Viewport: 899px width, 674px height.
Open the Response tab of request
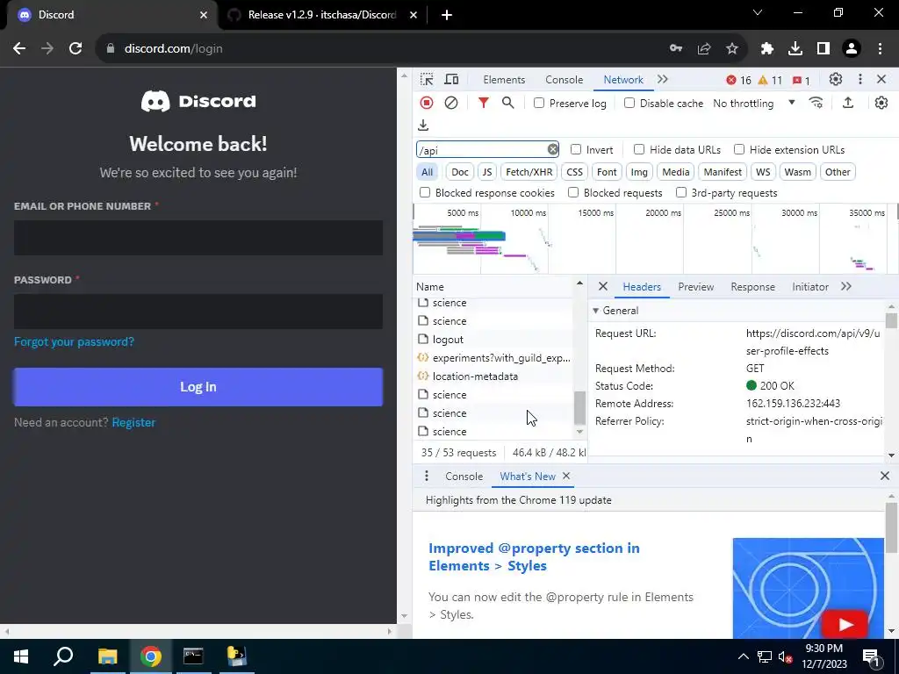pos(752,287)
